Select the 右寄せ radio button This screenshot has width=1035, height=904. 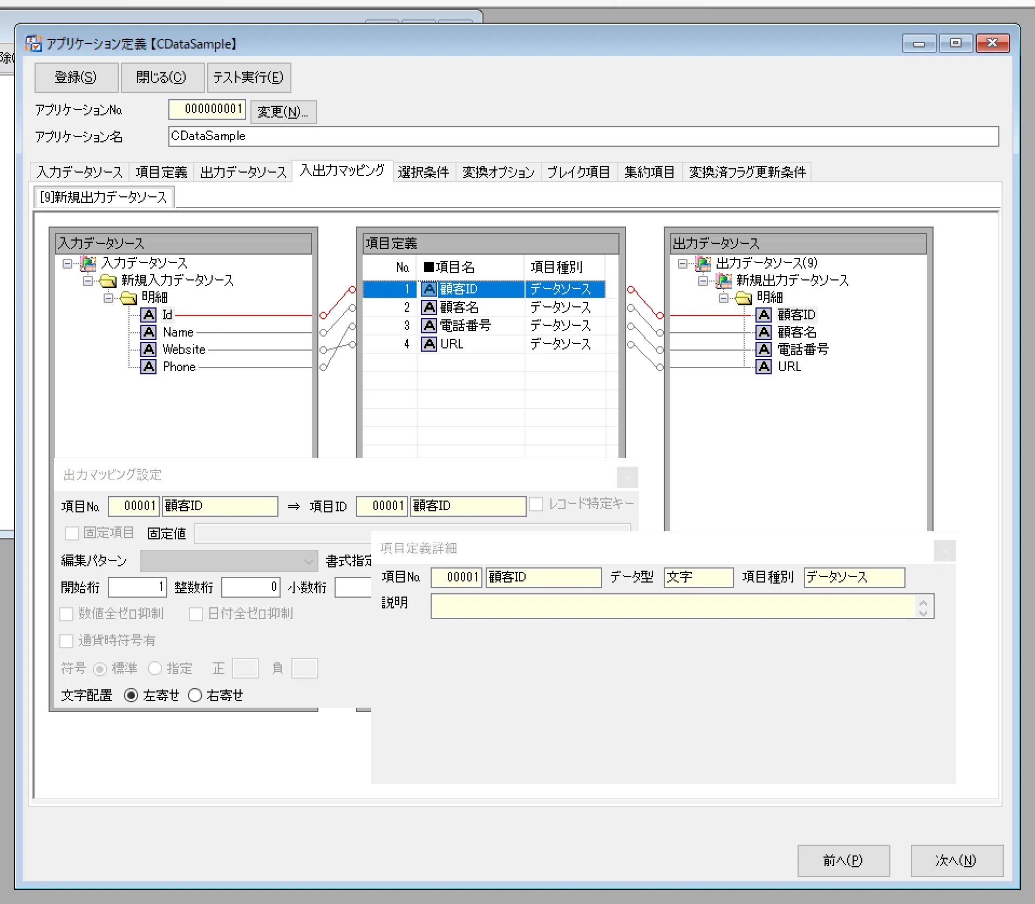tap(195, 695)
